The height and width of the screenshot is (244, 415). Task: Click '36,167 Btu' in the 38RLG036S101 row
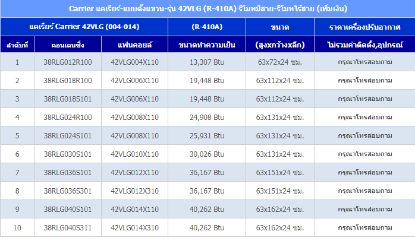[x=207, y=172]
